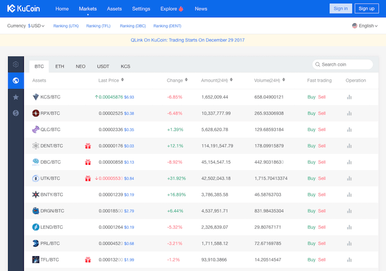Screen dimensions: 386x271
Task: Toggle sort on Volume(24H) column
Action: [283, 80]
